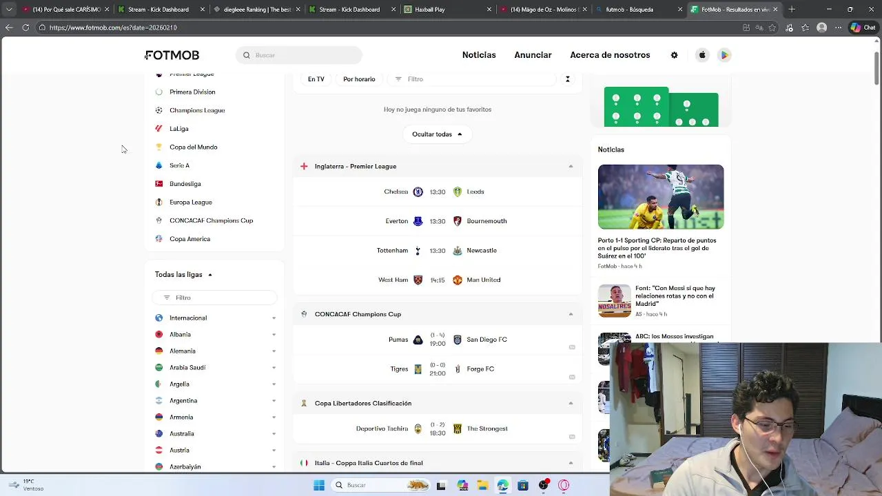Toggle the En TV filter
882x496 pixels.
(316, 79)
